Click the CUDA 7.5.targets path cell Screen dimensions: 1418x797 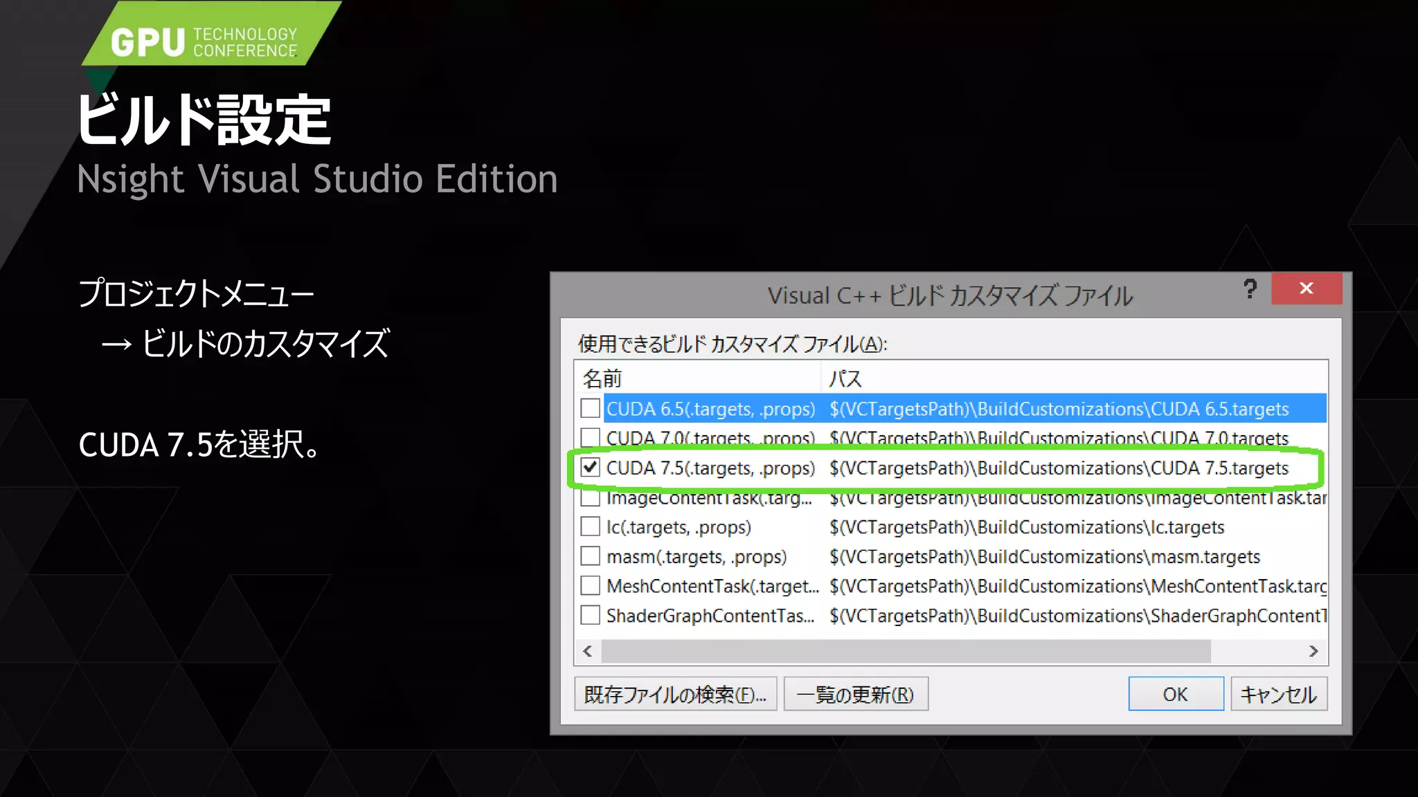pos(1059,468)
